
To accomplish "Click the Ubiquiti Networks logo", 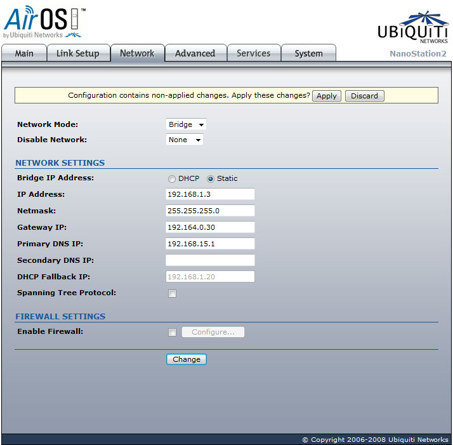I will coord(412,27).
